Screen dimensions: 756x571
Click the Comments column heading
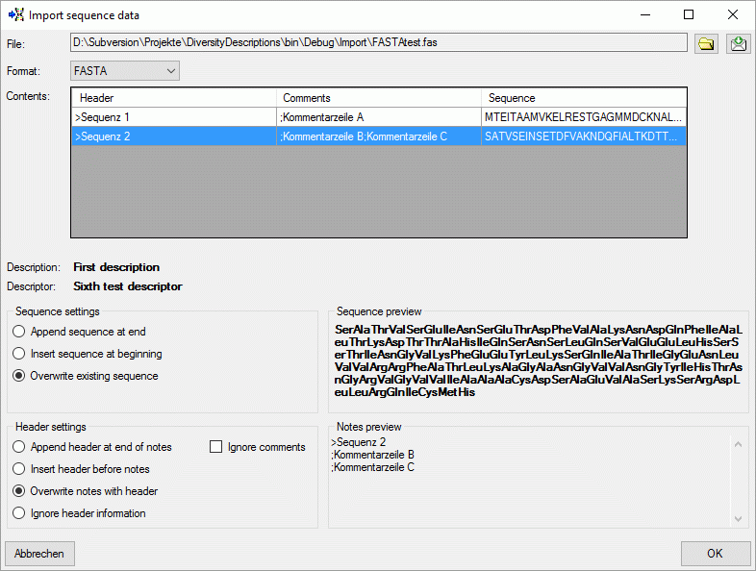coord(379,98)
